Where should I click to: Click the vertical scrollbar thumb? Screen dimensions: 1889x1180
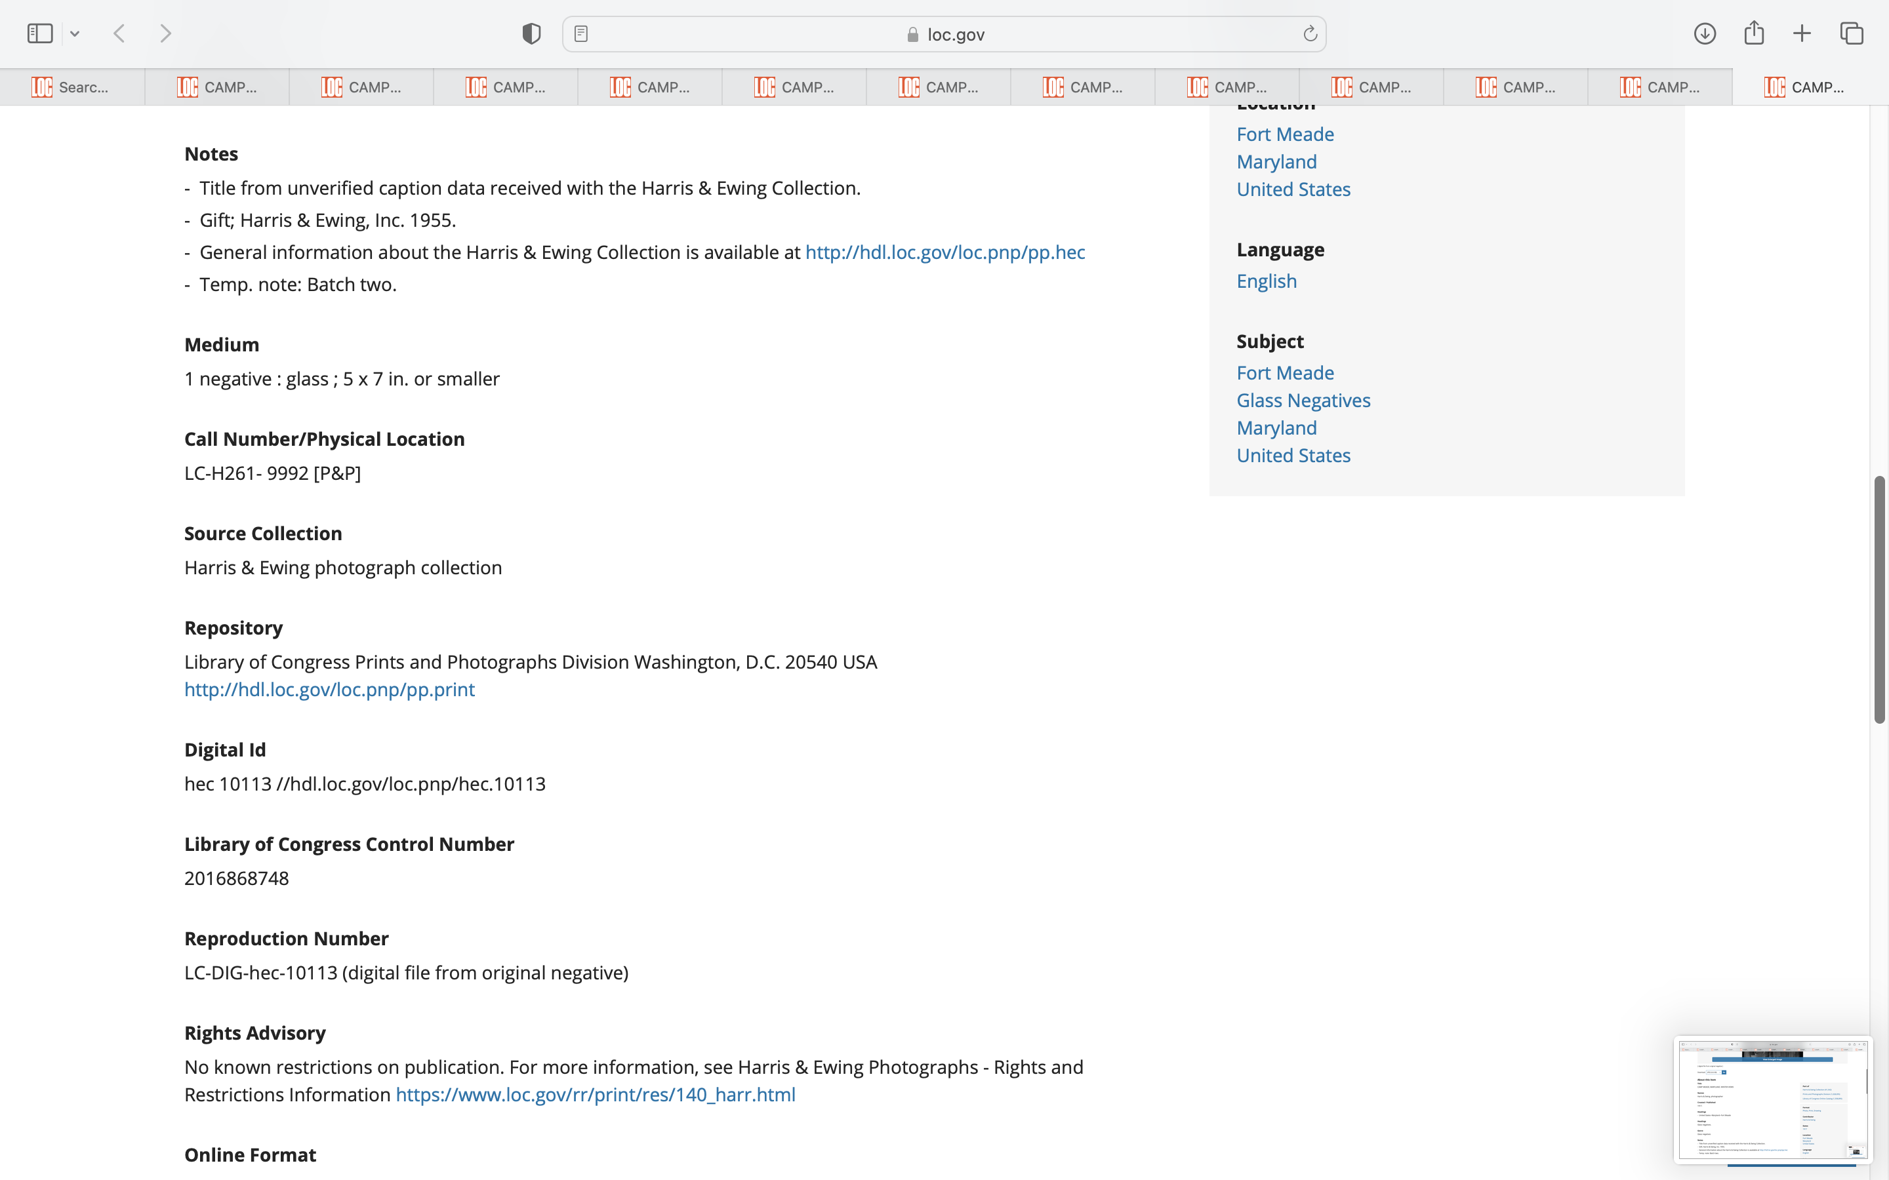(x=1879, y=599)
